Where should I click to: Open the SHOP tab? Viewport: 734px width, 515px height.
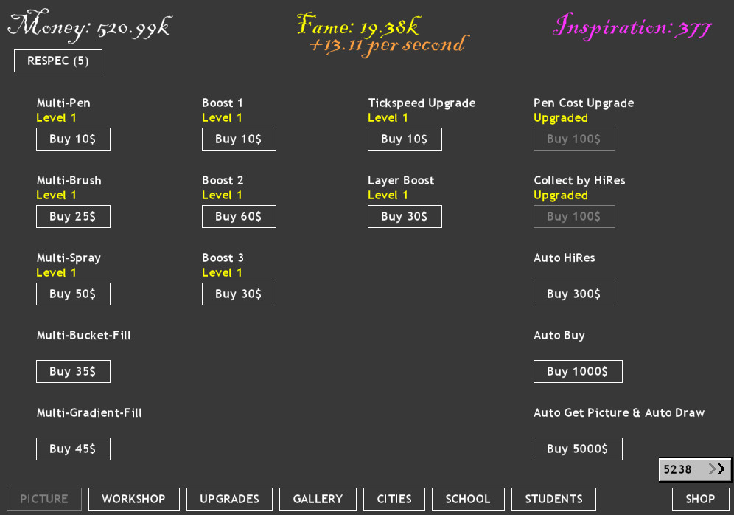point(699,499)
